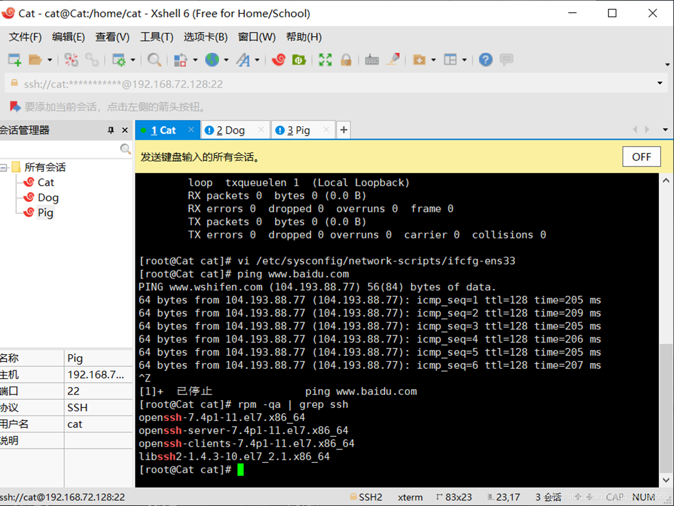
Task: Toggle full screen with green arrows icon
Action: pos(325,60)
